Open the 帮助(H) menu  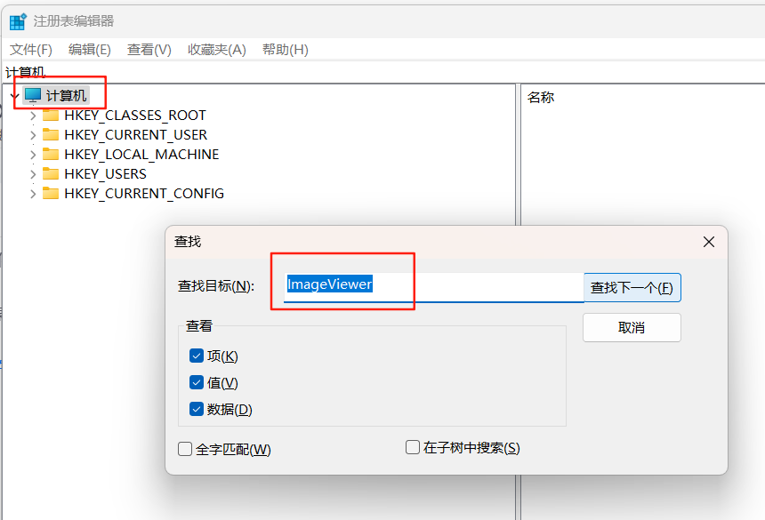coord(286,50)
